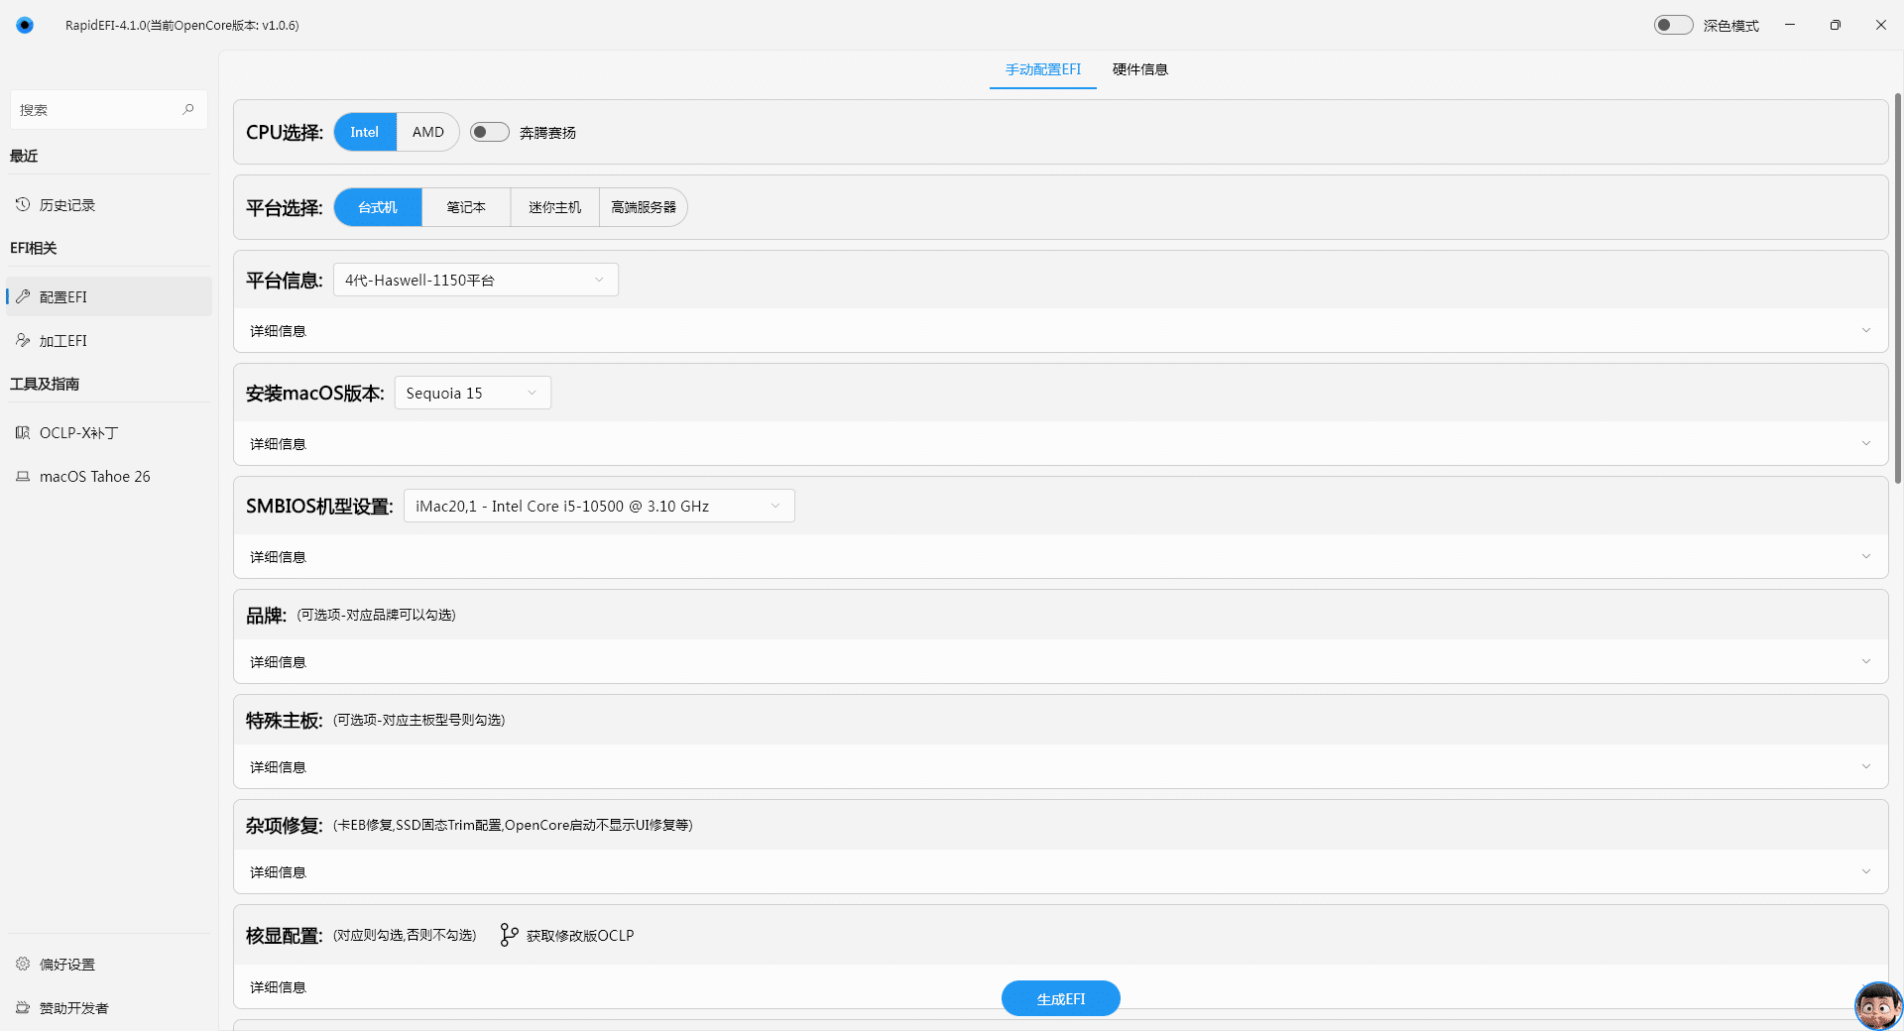Viewport: 1904px width, 1031px height.
Task: Click the branch icon beside 获取修改版OCLP
Action: pos(508,935)
